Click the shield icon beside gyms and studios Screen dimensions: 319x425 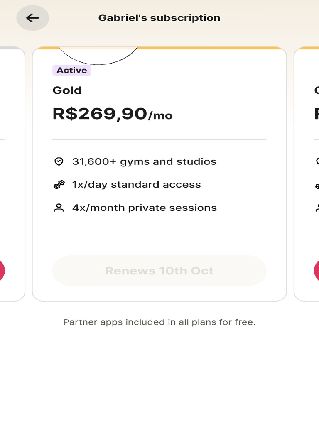coord(59,161)
